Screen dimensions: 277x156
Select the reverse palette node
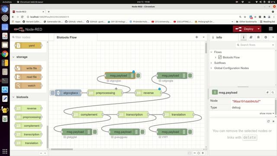28,108
